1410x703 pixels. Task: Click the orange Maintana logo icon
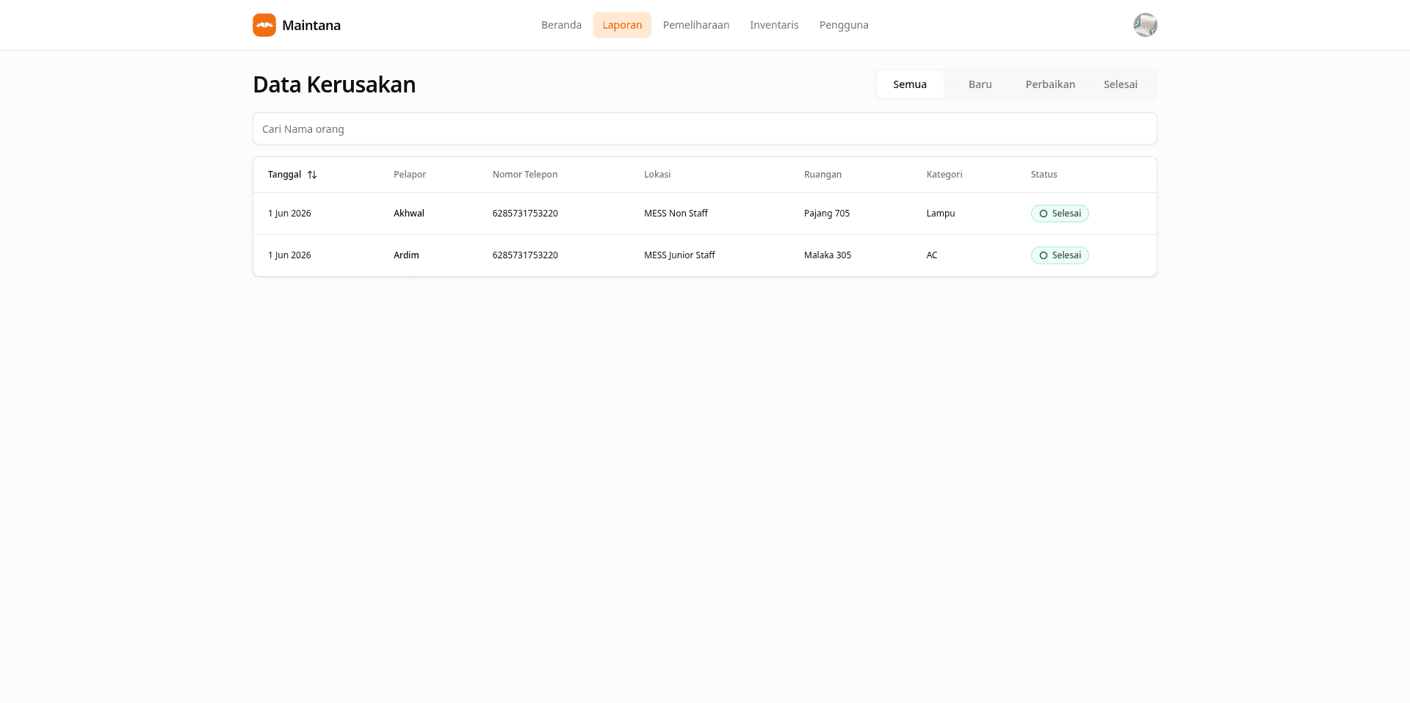(x=264, y=25)
